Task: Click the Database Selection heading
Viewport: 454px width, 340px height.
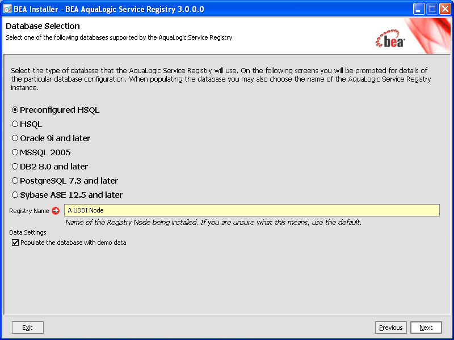Action: pyautogui.click(x=43, y=26)
